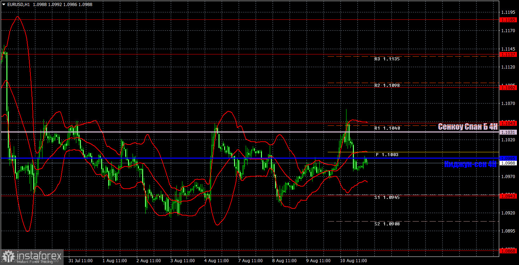This screenshot has height=265, width=519.
Task: Click the Сенкоу Спан Б 4Н line label
Action: point(468,127)
